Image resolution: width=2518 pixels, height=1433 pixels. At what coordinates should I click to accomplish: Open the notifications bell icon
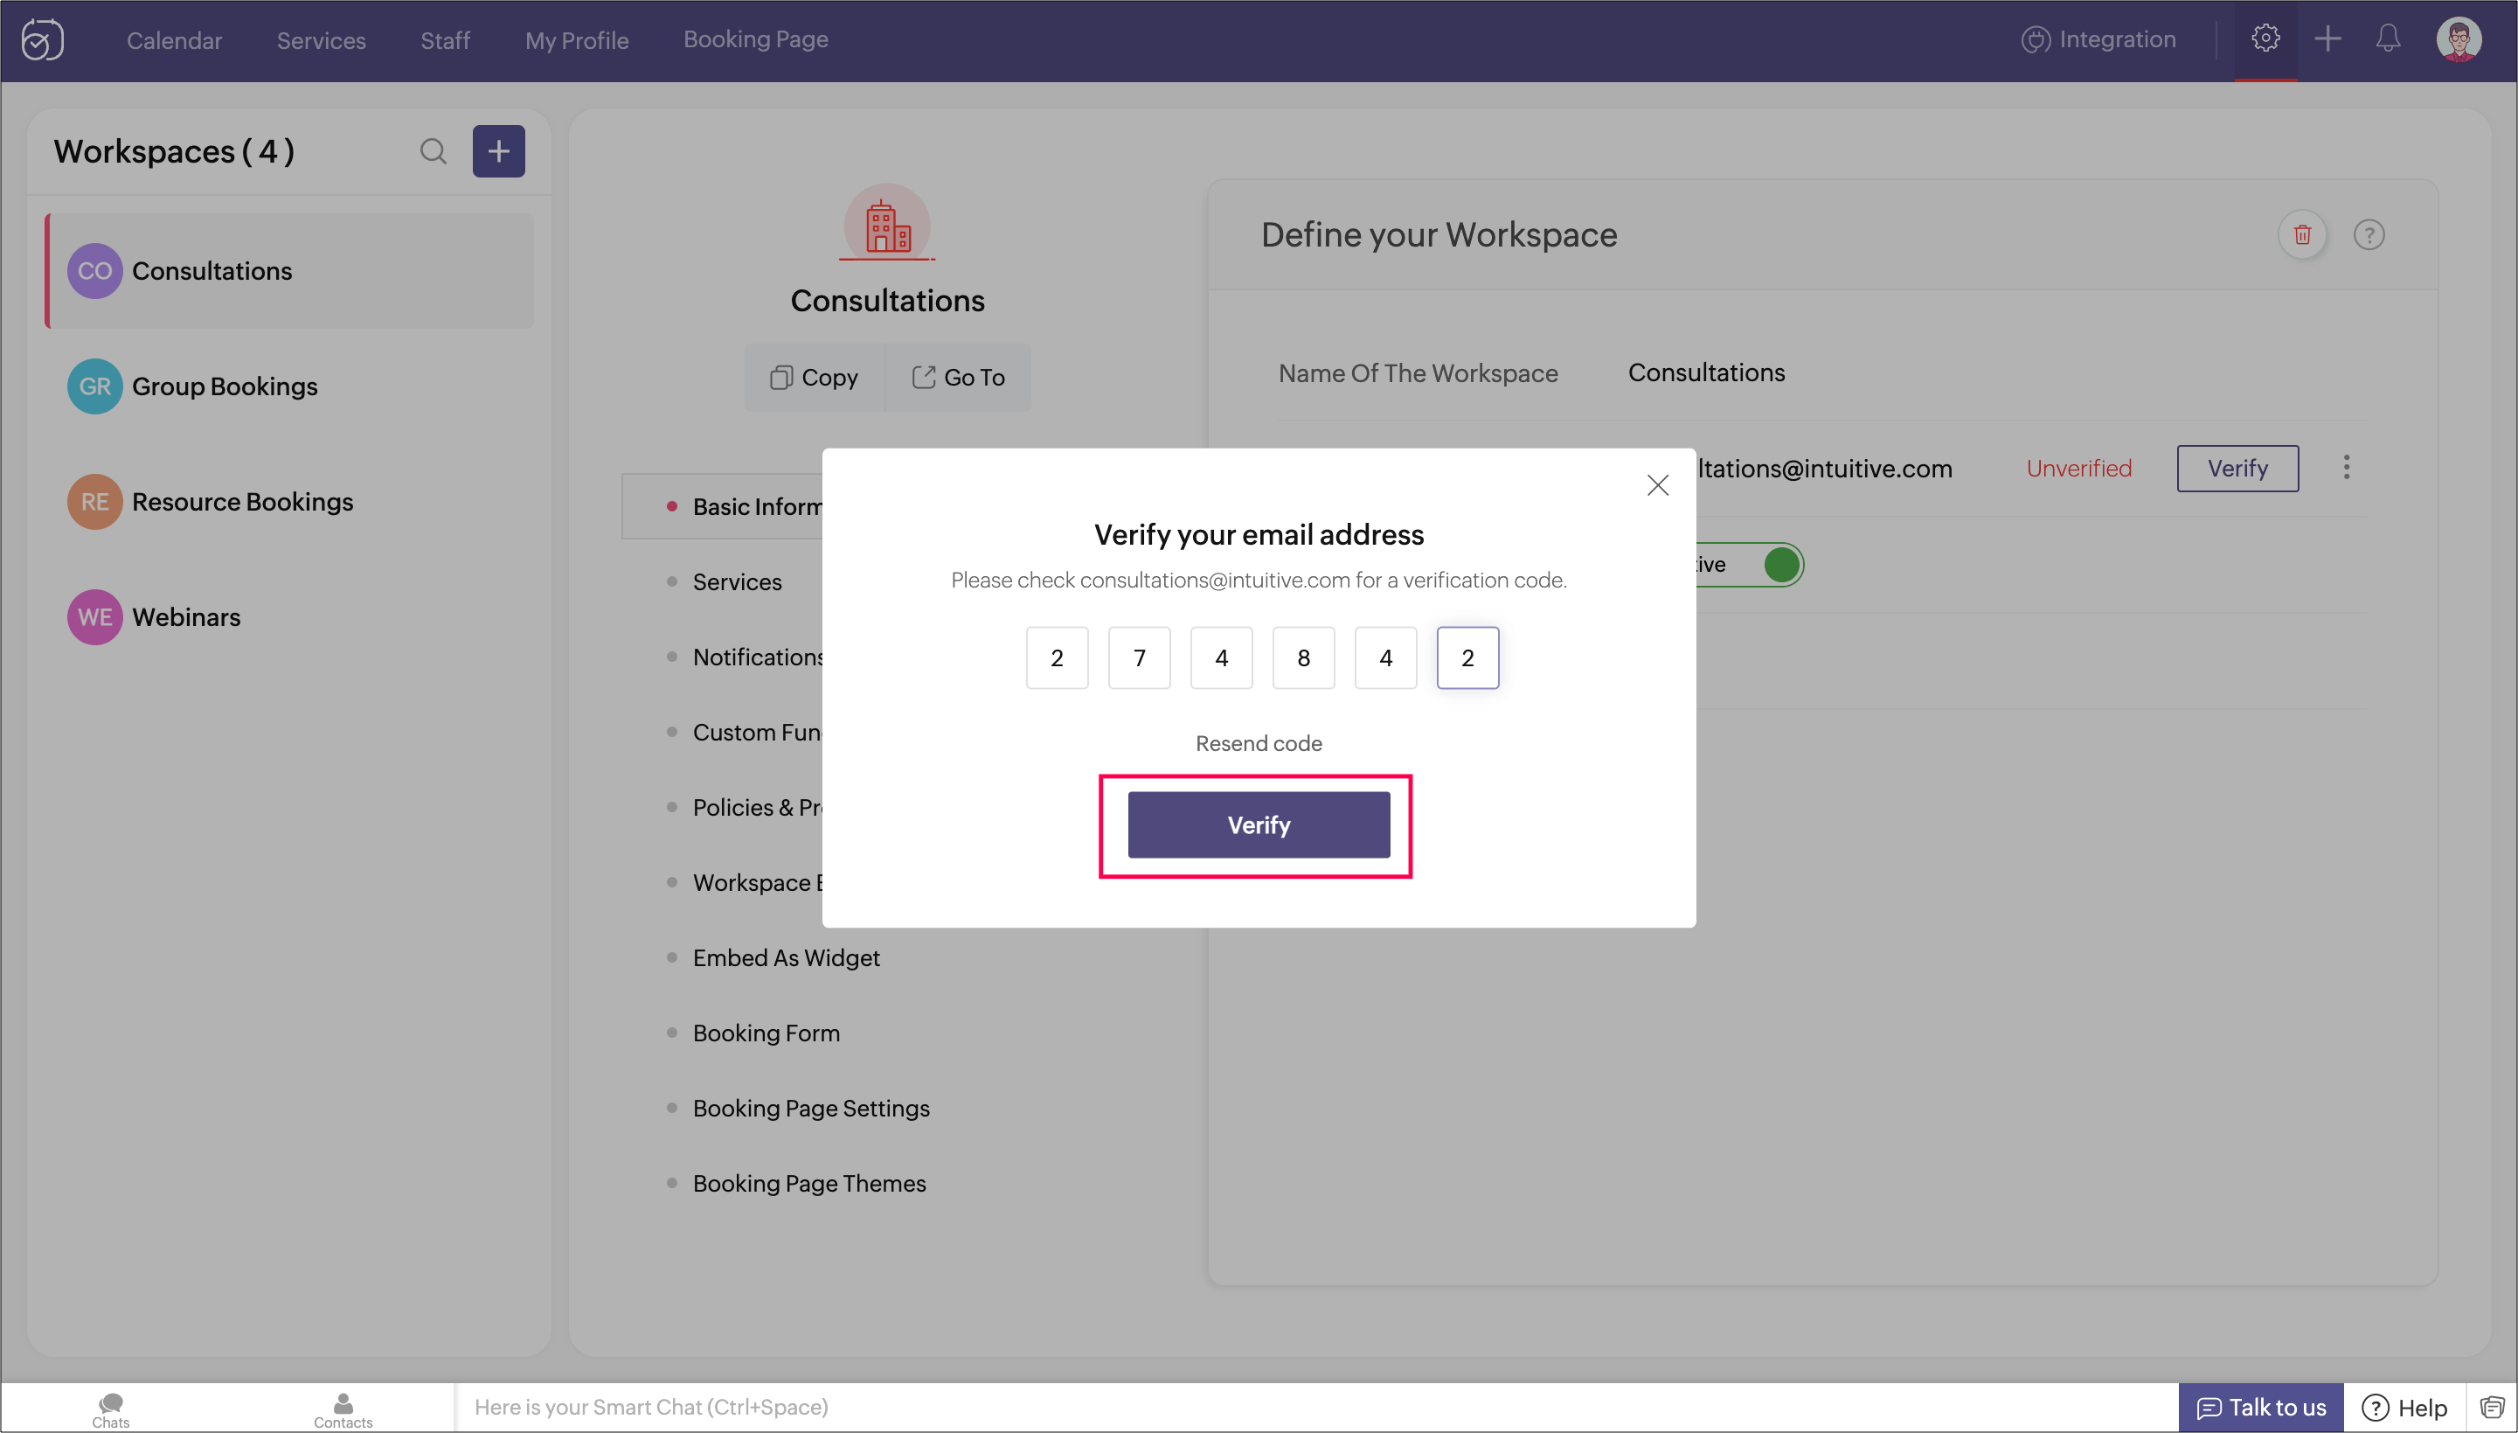click(2388, 39)
